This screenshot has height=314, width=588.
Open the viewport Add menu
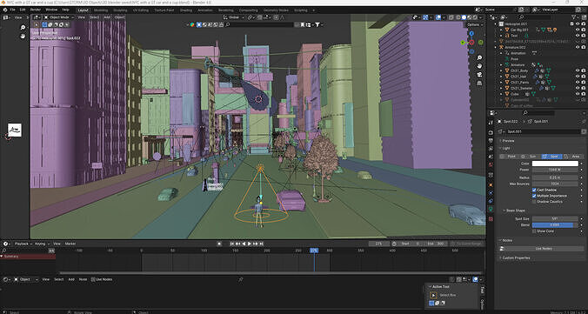click(107, 17)
